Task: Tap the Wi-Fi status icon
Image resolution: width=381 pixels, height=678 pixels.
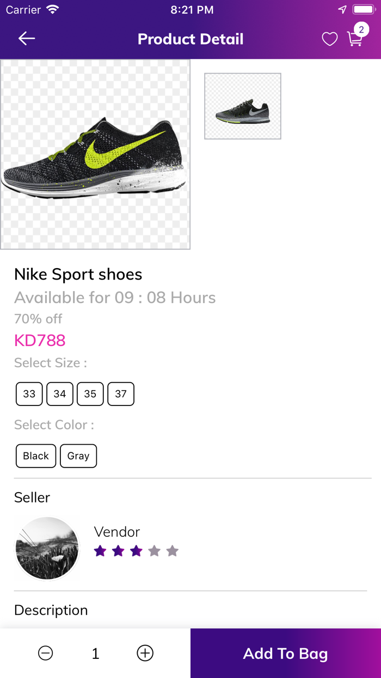Action: pyautogui.click(x=53, y=10)
